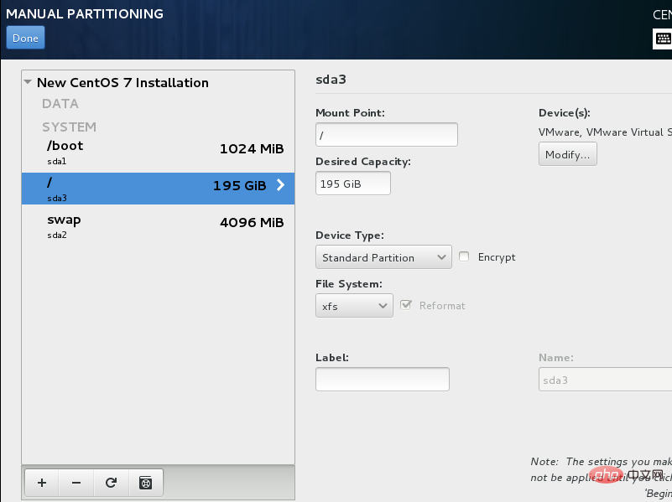Click the Done button
672x502 pixels.
[25, 38]
